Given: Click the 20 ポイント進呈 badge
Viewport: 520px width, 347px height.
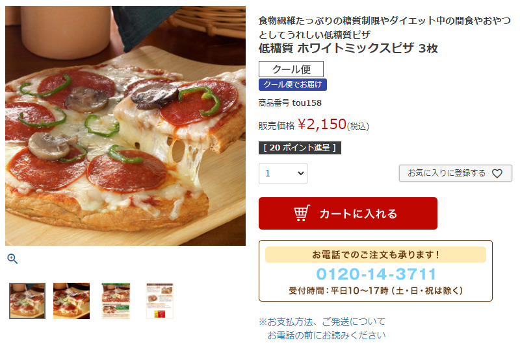Looking at the screenshot, I should pos(300,147).
